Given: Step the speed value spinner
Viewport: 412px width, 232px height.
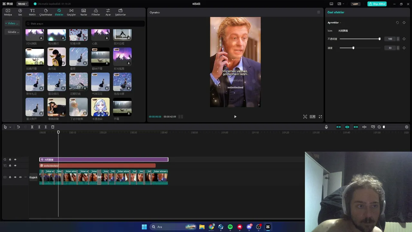Looking at the screenshot, I should [x=398, y=48].
